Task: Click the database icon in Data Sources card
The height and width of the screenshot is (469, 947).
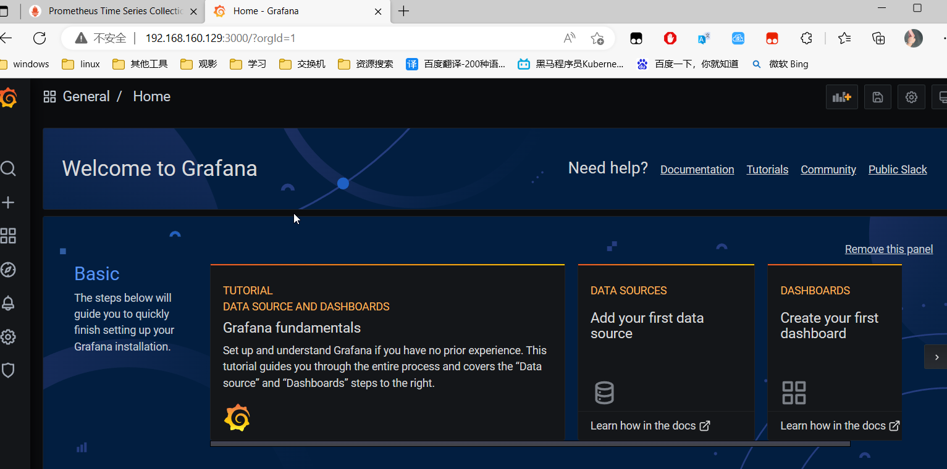Action: coord(604,392)
